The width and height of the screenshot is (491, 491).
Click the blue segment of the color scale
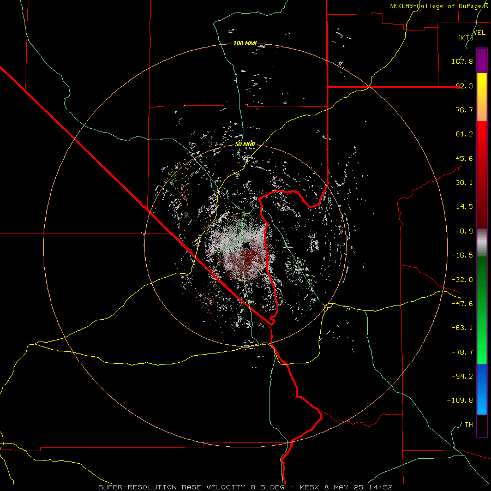482,389
